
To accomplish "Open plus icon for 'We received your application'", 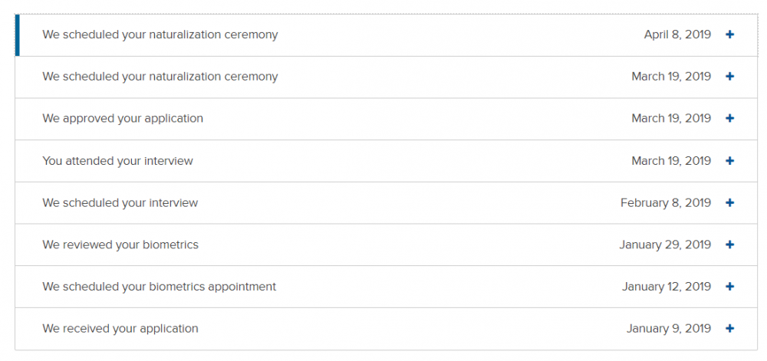I will coord(729,329).
